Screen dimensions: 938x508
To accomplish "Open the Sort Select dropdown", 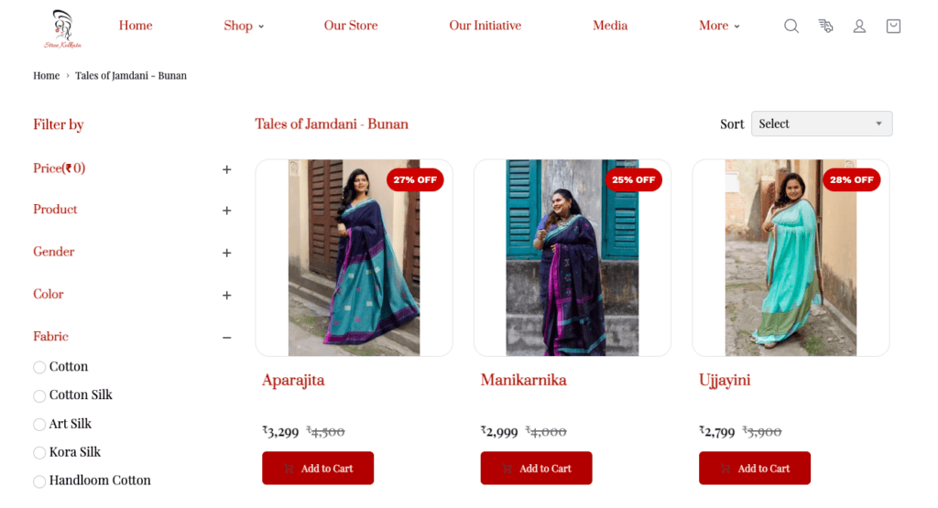I will pyautogui.click(x=822, y=124).
